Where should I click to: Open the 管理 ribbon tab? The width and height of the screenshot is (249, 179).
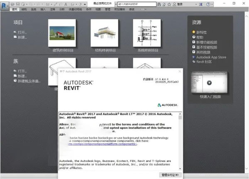107,10
